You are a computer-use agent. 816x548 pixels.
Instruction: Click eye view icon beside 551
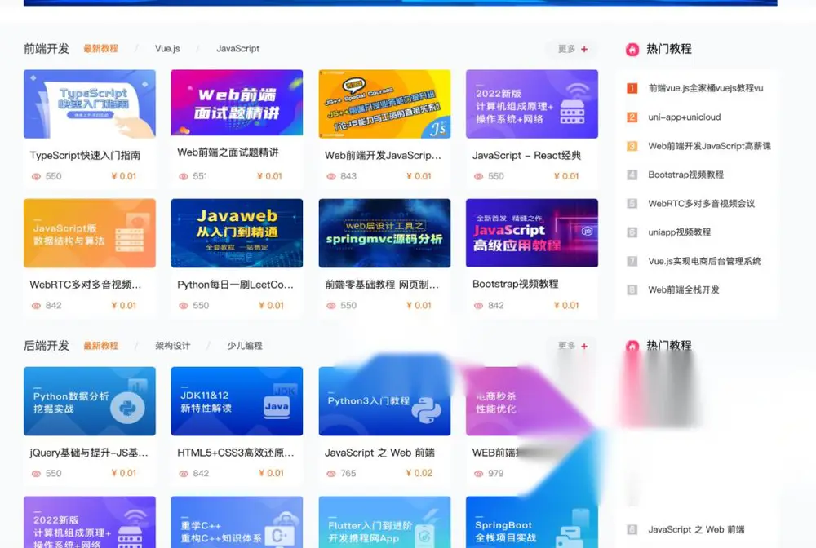point(183,176)
